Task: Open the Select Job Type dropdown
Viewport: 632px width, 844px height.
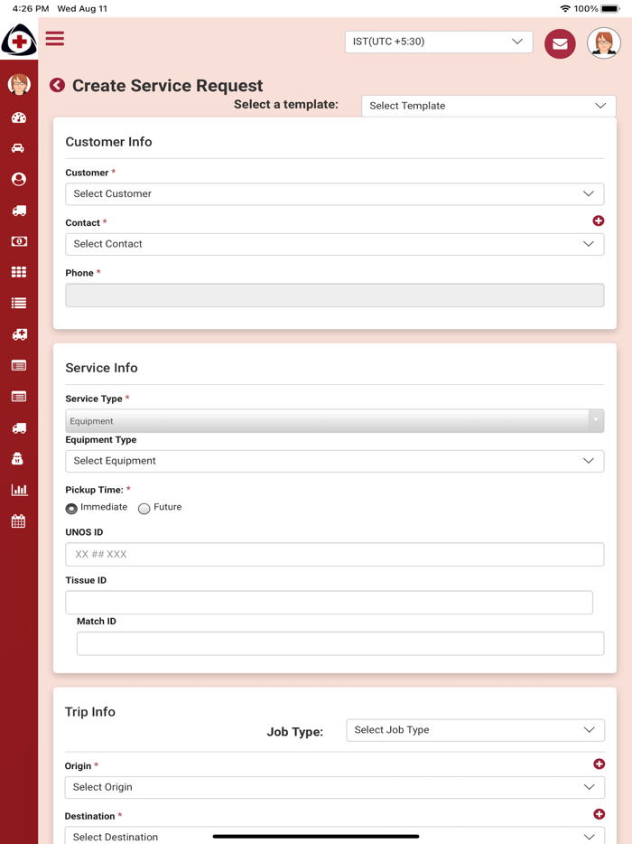Action: tap(476, 730)
